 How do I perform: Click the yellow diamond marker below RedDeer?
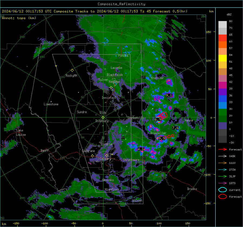(111, 88)
